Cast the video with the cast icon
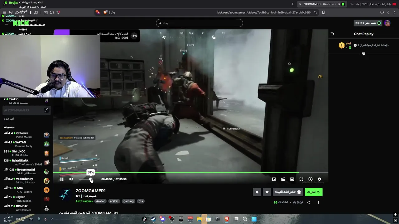Screen dimensions: 399x224 [x=283, y=179]
